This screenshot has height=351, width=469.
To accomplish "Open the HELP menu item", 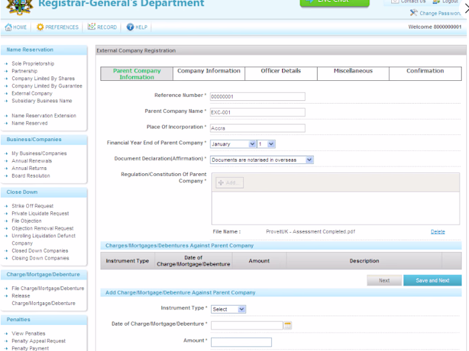I will [x=137, y=27].
